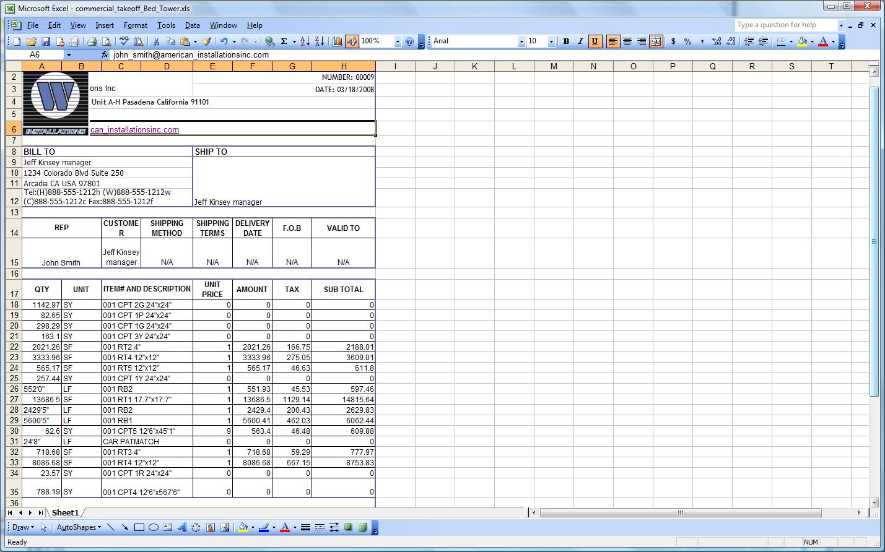The image size is (885, 552).
Task: Toggle Merge and Center button
Action: [x=656, y=41]
